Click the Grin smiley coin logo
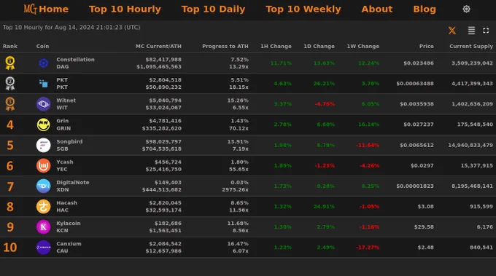 [43, 125]
